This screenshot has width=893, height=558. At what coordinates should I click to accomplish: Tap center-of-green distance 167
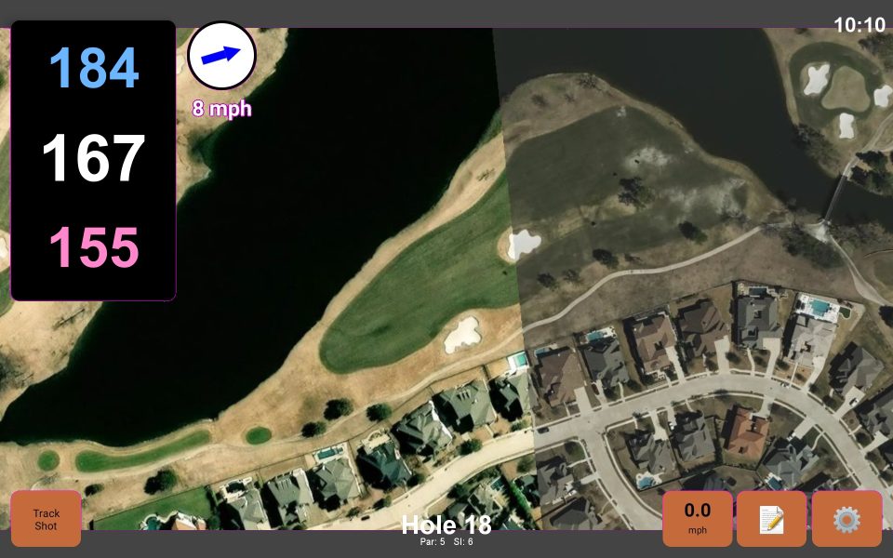point(94,158)
